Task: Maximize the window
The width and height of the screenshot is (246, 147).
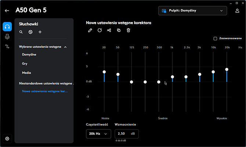Action: point(237,3)
